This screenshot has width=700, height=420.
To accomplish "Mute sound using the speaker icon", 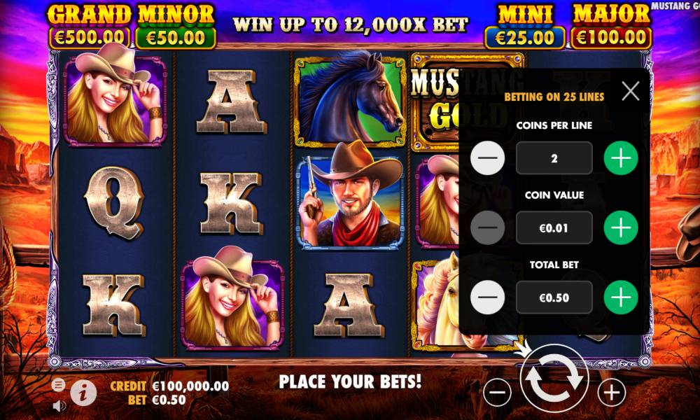I will [59, 406].
